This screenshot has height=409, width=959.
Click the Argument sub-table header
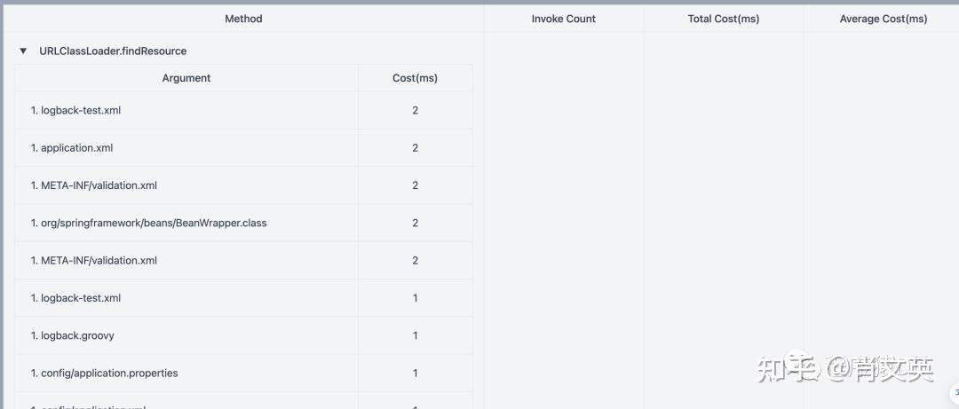coord(186,78)
